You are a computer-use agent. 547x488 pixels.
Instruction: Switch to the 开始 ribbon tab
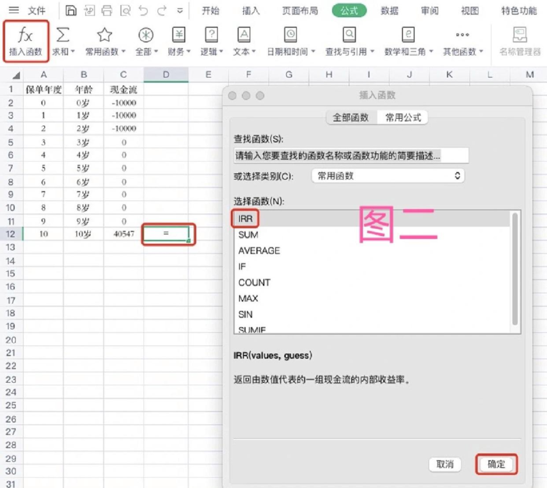coord(210,11)
